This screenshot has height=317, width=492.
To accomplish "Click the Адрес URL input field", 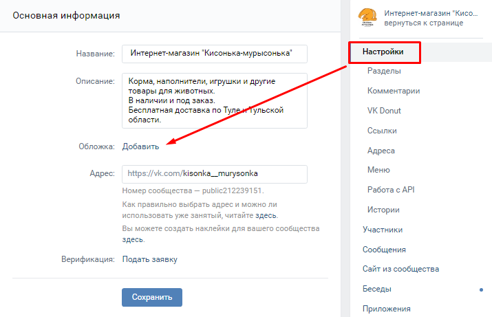I will pyautogui.click(x=214, y=173).
